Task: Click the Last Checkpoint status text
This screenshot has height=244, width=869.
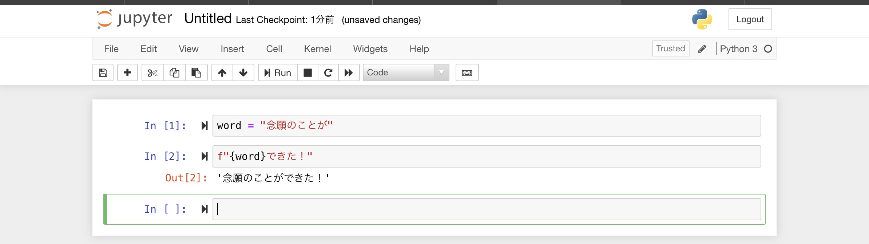Action: (x=285, y=20)
